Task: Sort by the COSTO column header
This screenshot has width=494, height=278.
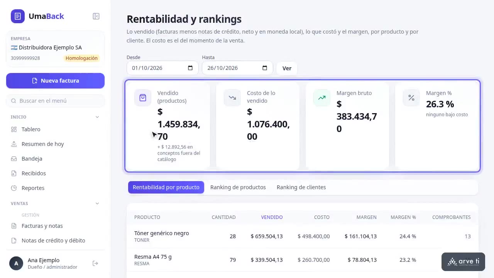Action: point(322,217)
